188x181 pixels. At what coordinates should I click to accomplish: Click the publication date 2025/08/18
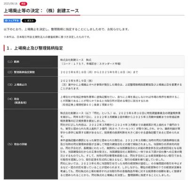(10, 4)
